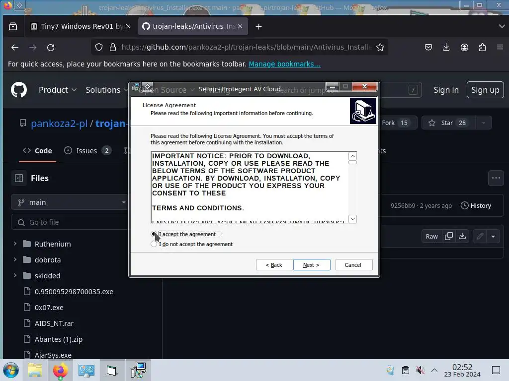This screenshot has height=381, width=509.
Task: Open more edit options dropdown
Action: point(494,236)
